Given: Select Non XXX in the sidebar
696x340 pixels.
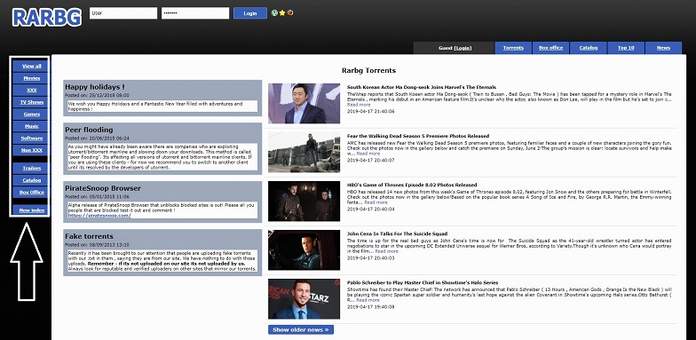Looking at the screenshot, I should click(32, 150).
